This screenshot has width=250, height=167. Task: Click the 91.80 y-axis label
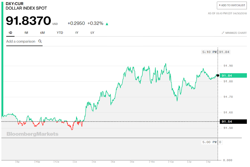(228, 81)
